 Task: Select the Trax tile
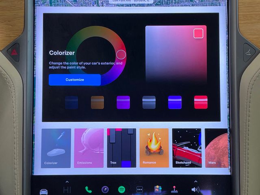point(121,148)
